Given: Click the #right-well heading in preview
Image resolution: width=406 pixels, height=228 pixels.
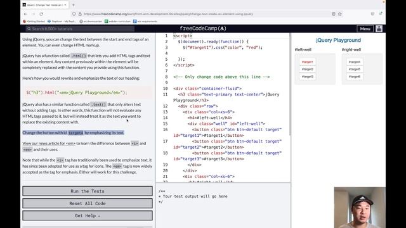Looking at the screenshot, I should [351, 49].
